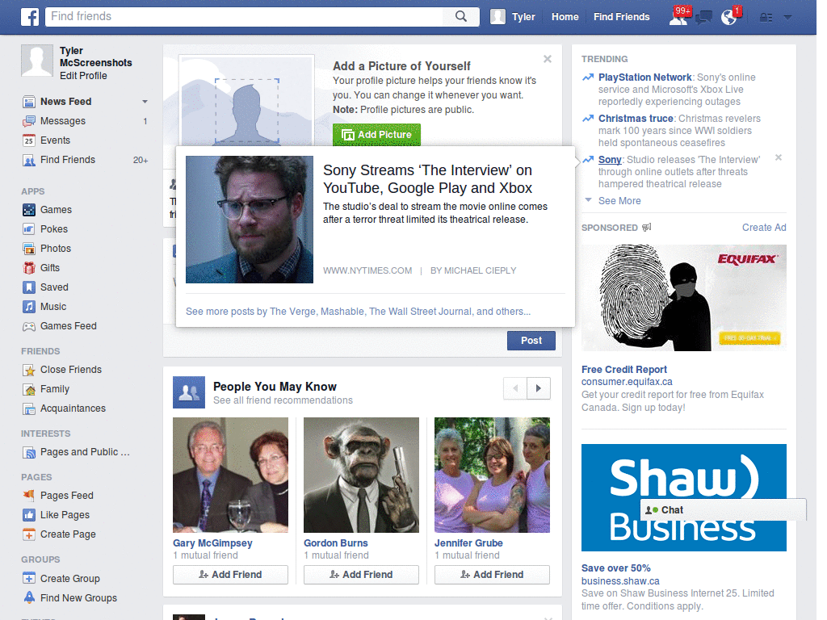Click the Find Friends sidebar icon
Viewport: 827px width, 620px height.
[x=28, y=161]
